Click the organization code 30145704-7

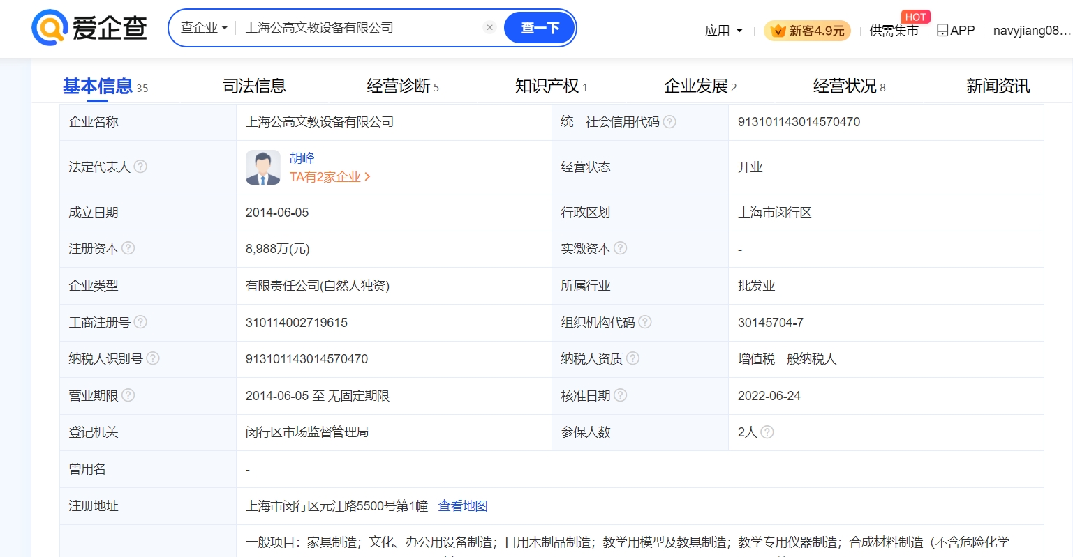click(771, 323)
